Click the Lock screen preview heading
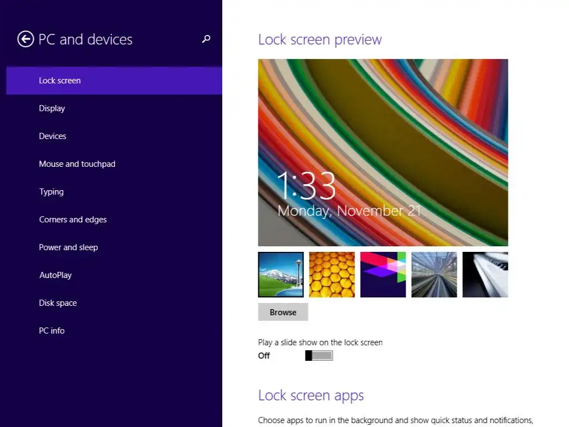Screen dimensions: 569x427 pos(320,39)
